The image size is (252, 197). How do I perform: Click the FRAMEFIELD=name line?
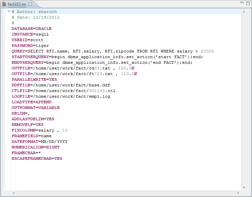[32, 136]
